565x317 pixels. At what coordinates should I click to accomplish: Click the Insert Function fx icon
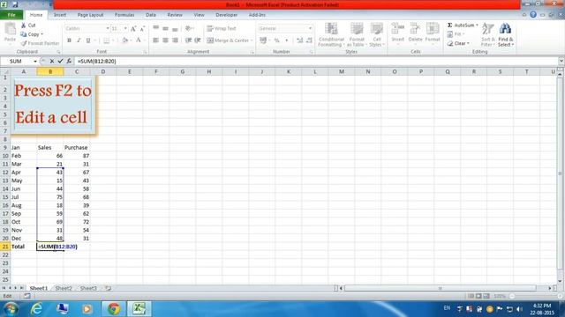(x=69, y=61)
